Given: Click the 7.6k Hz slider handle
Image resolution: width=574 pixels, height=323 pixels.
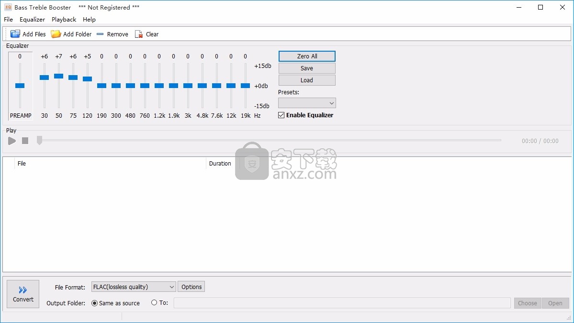Looking at the screenshot, I should tap(217, 86).
